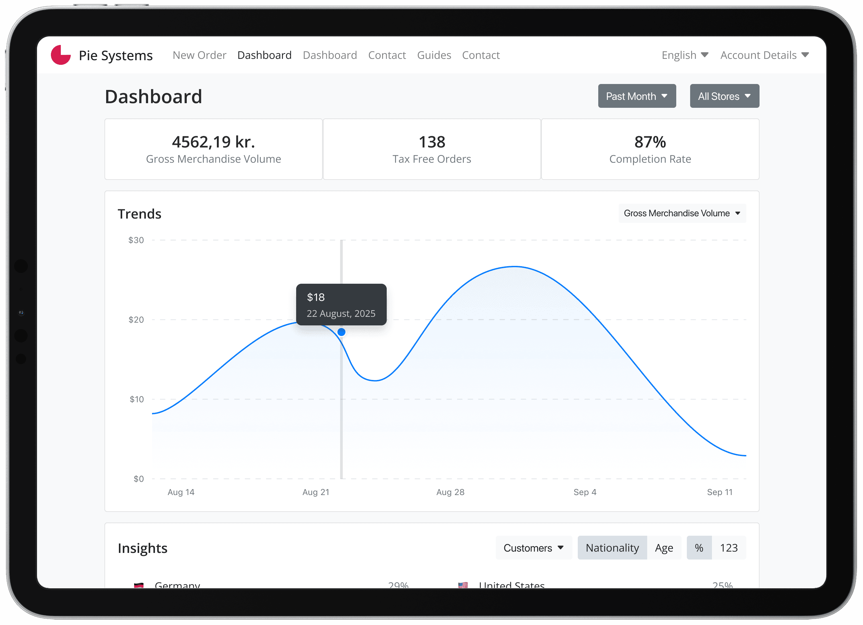Switch Insights to Age view

point(664,548)
